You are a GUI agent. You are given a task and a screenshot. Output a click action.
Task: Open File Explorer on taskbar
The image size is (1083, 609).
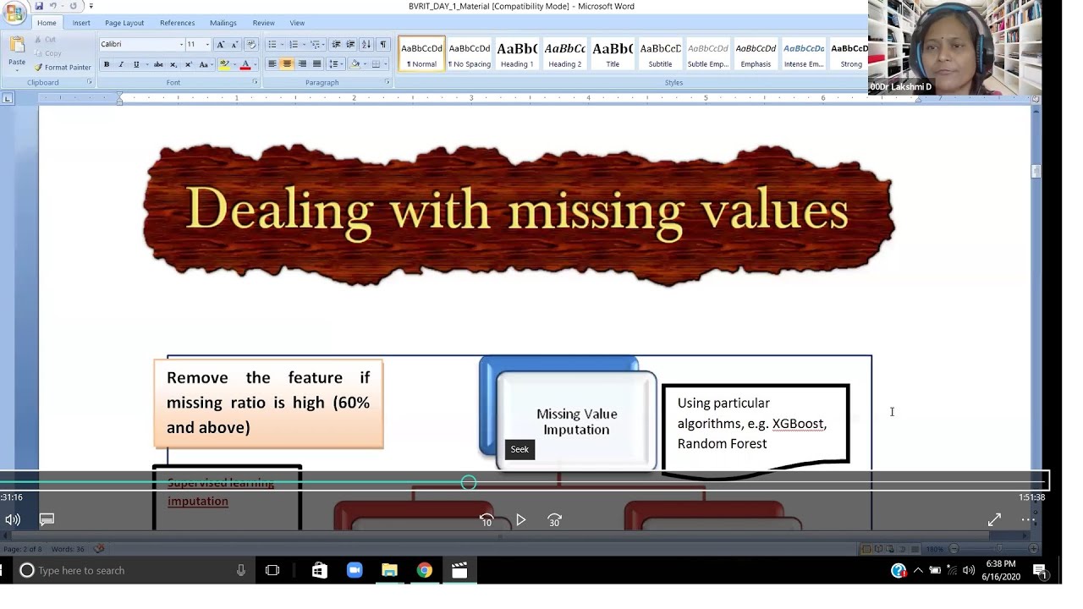tap(389, 571)
